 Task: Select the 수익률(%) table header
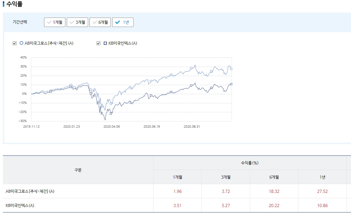pyautogui.click(x=250, y=163)
